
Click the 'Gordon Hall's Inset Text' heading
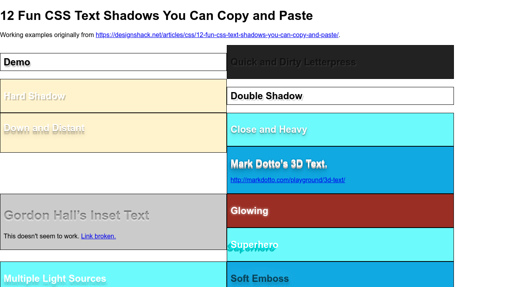pyautogui.click(x=76, y=215)
